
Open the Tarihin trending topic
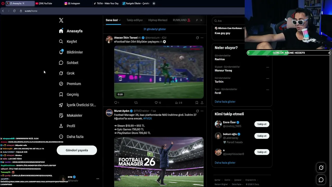219,82
